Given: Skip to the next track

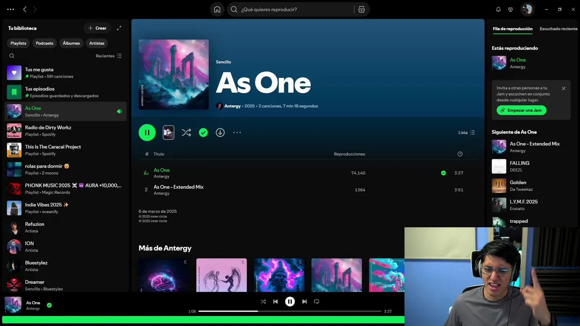Looking at the screenshot, I should point(304,302).
